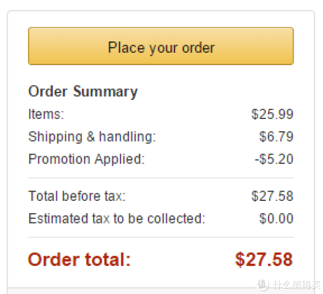Click the $0.00 estimated tax amount
This screenshot has width=323, height=294.
coord(276,219)
